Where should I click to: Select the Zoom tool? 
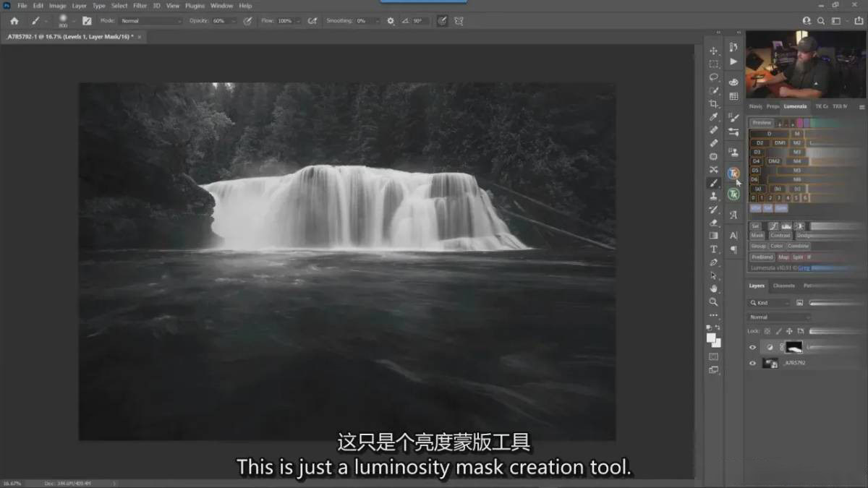713,301
